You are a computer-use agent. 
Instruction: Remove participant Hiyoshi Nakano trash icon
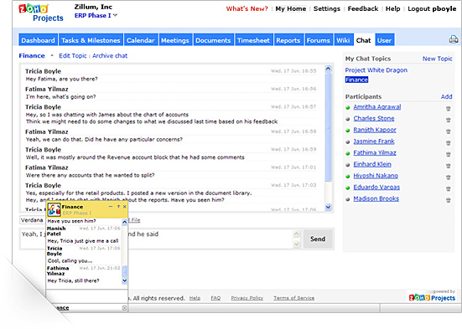point(448,177)
